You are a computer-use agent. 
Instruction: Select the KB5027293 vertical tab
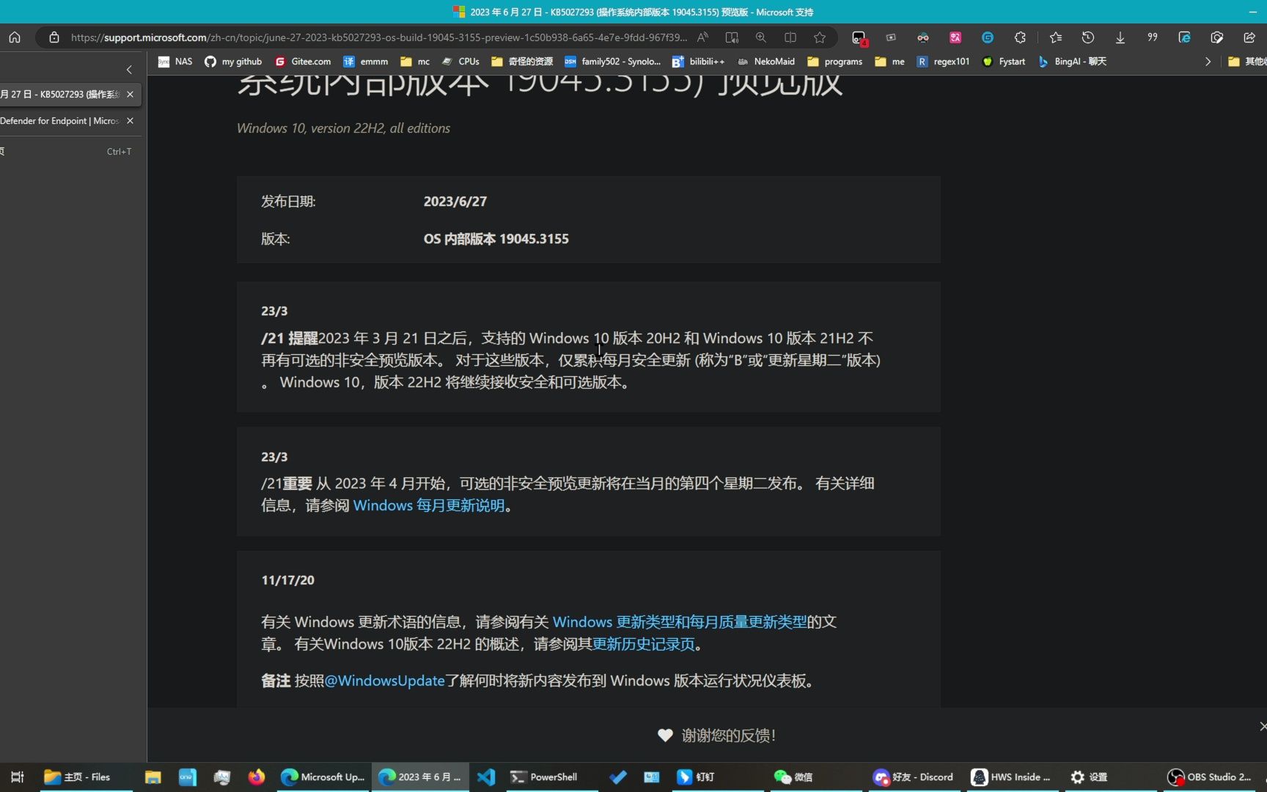(x=59, y=95)
